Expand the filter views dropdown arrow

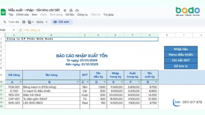pos(33,22)
